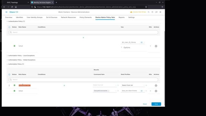This screenshot has width=206, height=116.
Task: Go back in browser history
Action: (4, 7)
